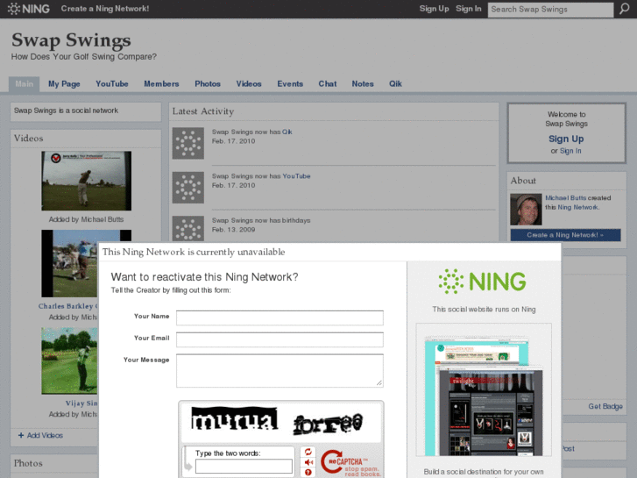Click the blue Create a Ning Network button

click(565, 235)
